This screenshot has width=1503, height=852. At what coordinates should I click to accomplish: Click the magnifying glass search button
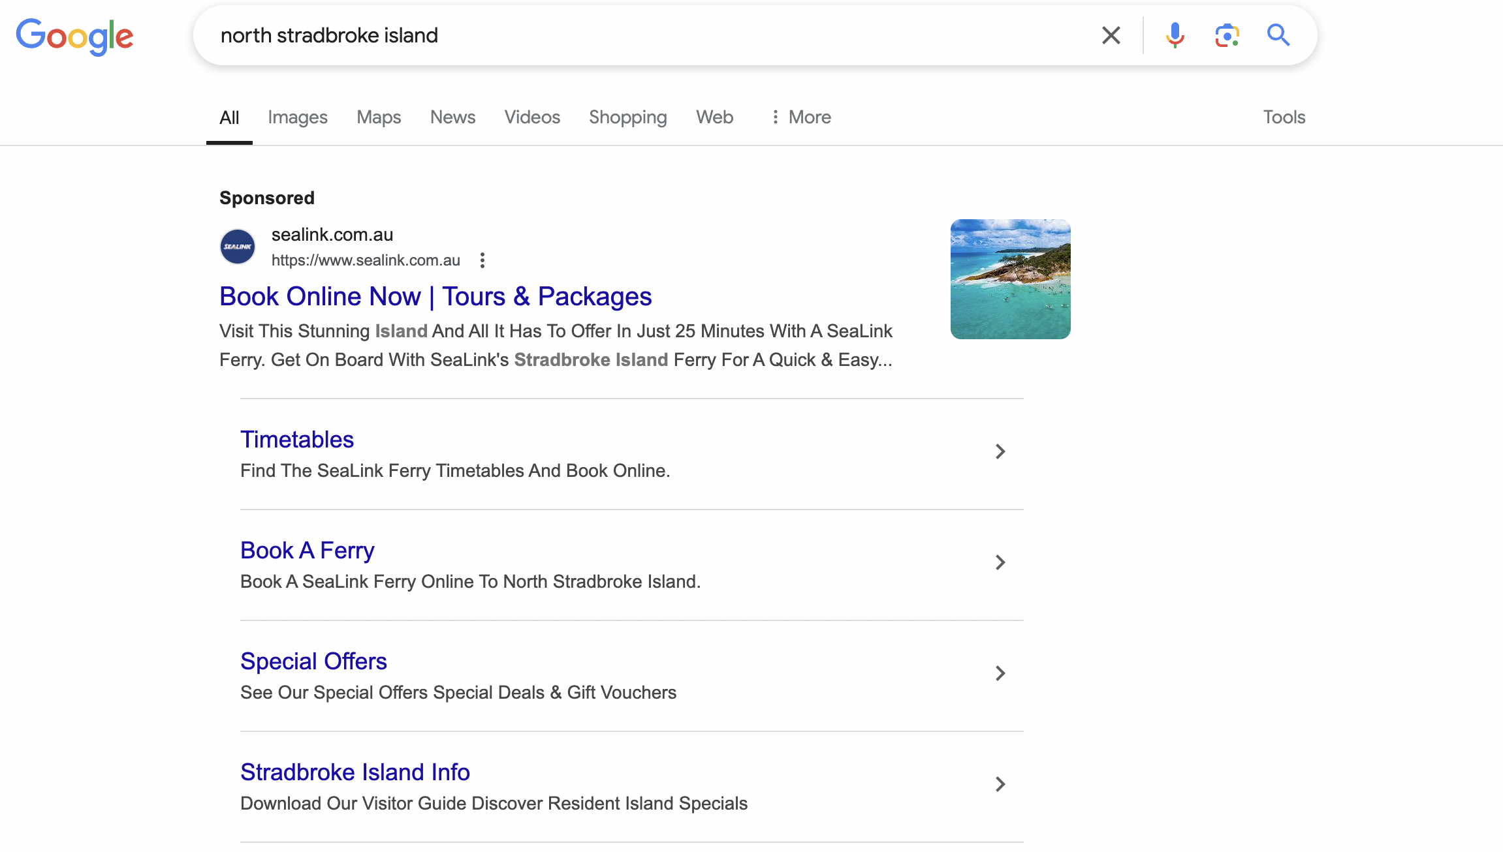(x=1278, y=35)
